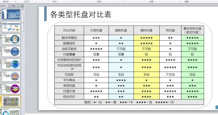The image size is (218, 115).
Task: Click the 塑料托盘 column header
Action: (147, 30)
